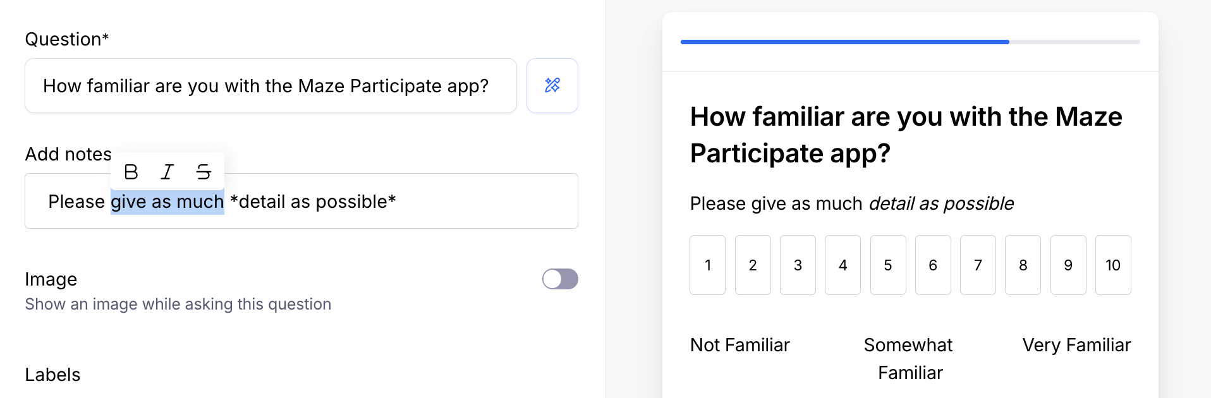The width and height of the screenshot is (1211, 398).
Task: Apply italic formatting to selected text
Action: [167, 172]
